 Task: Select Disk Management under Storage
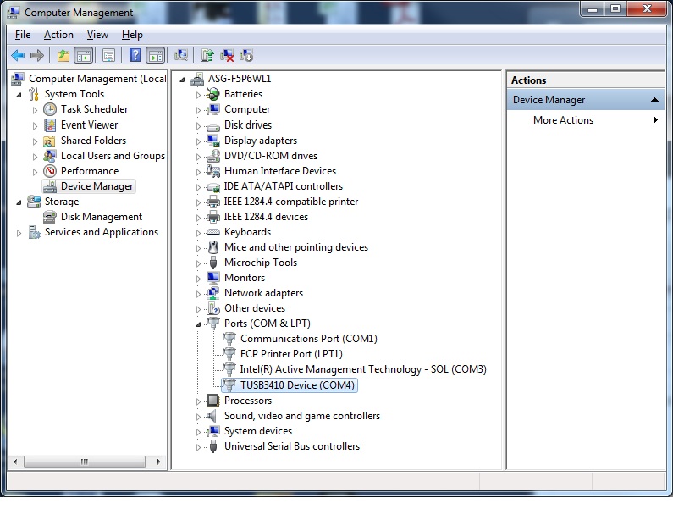coord(102,217)
